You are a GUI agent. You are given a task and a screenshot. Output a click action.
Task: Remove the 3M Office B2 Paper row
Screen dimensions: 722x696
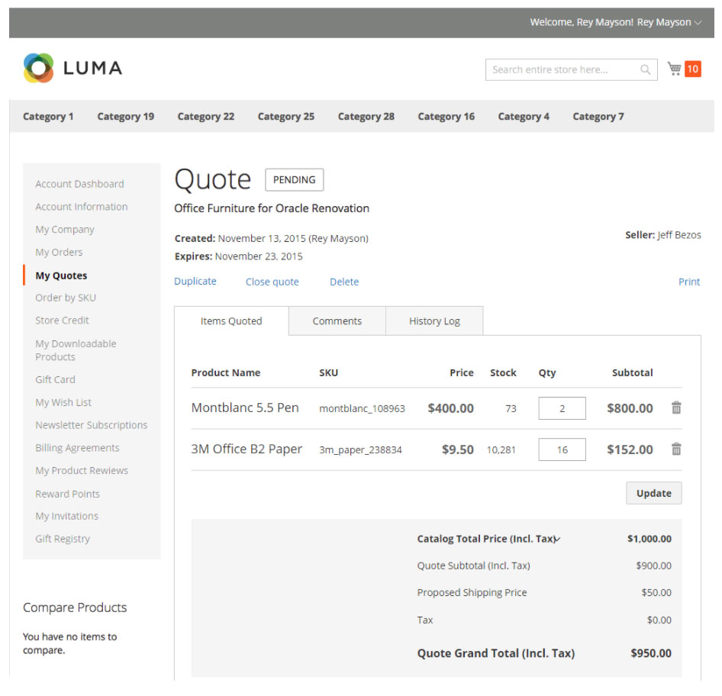676,449
